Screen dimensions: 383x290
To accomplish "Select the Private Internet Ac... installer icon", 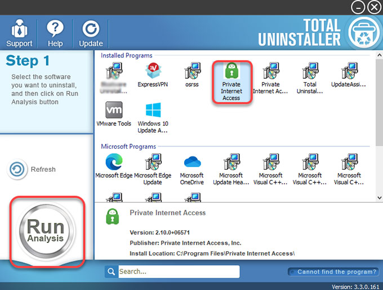I will tap(271, 70).
